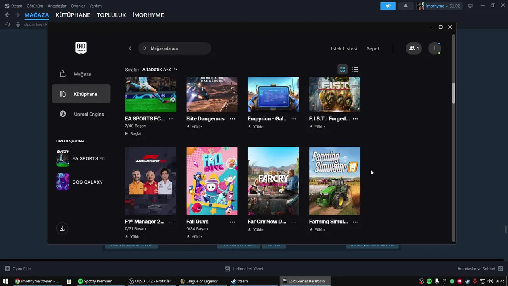Click Oyun Ekle in the Steam footer

point(18,269)
